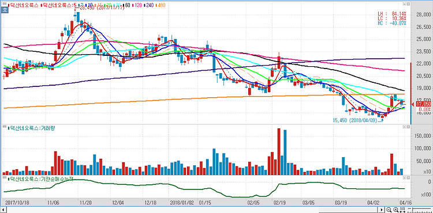Viewport: 433px width, 213px height.
Task: Click the horizontal scrollbar right arrow
Action: [382, 210]
